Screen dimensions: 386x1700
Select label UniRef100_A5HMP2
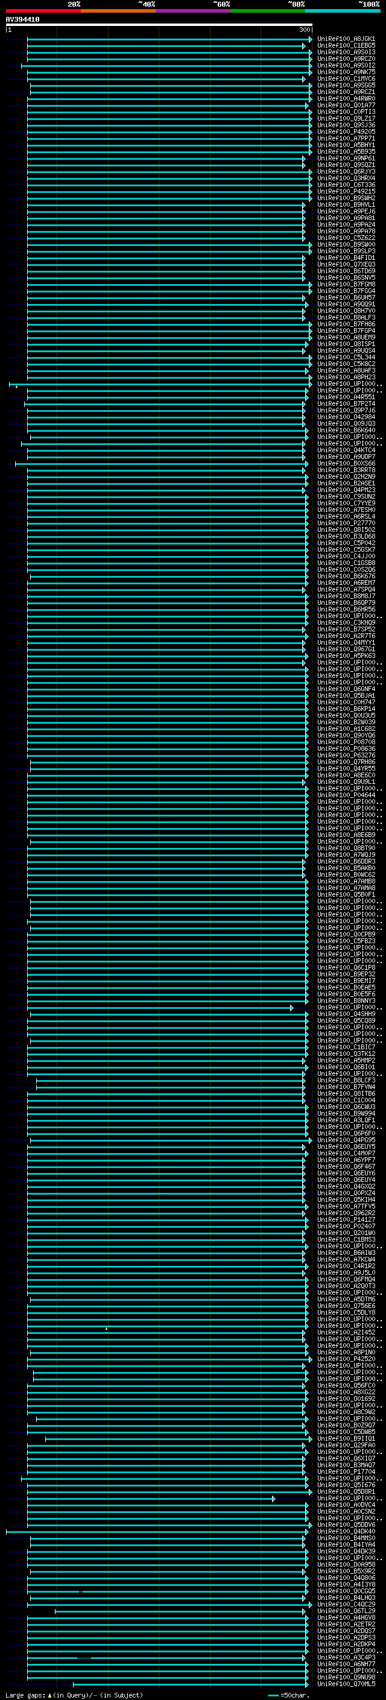click(346, 1060)
